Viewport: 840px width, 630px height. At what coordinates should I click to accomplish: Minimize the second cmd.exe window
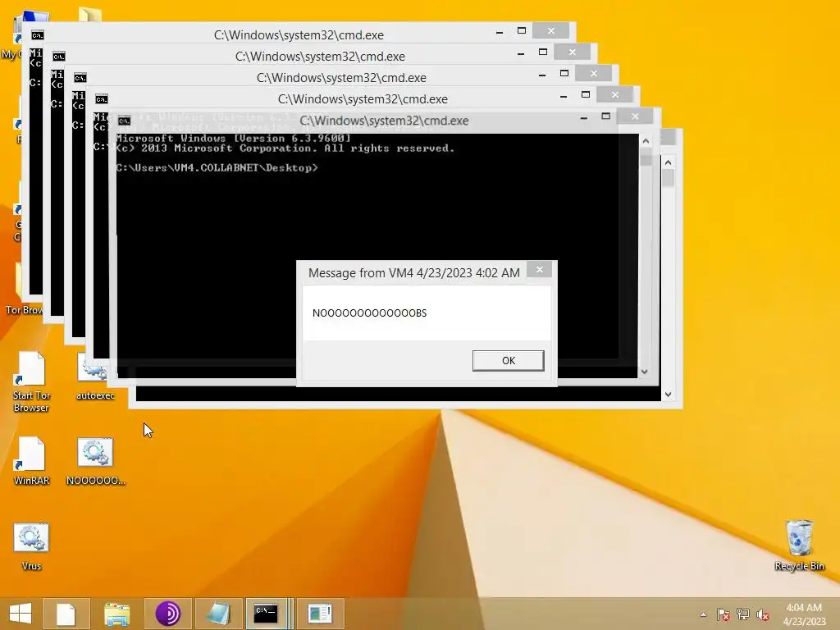pos(521,53)
